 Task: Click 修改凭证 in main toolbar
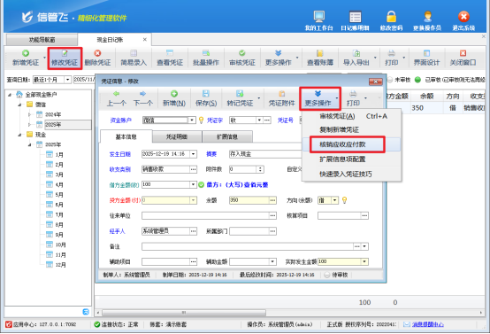tap(65, 58)
